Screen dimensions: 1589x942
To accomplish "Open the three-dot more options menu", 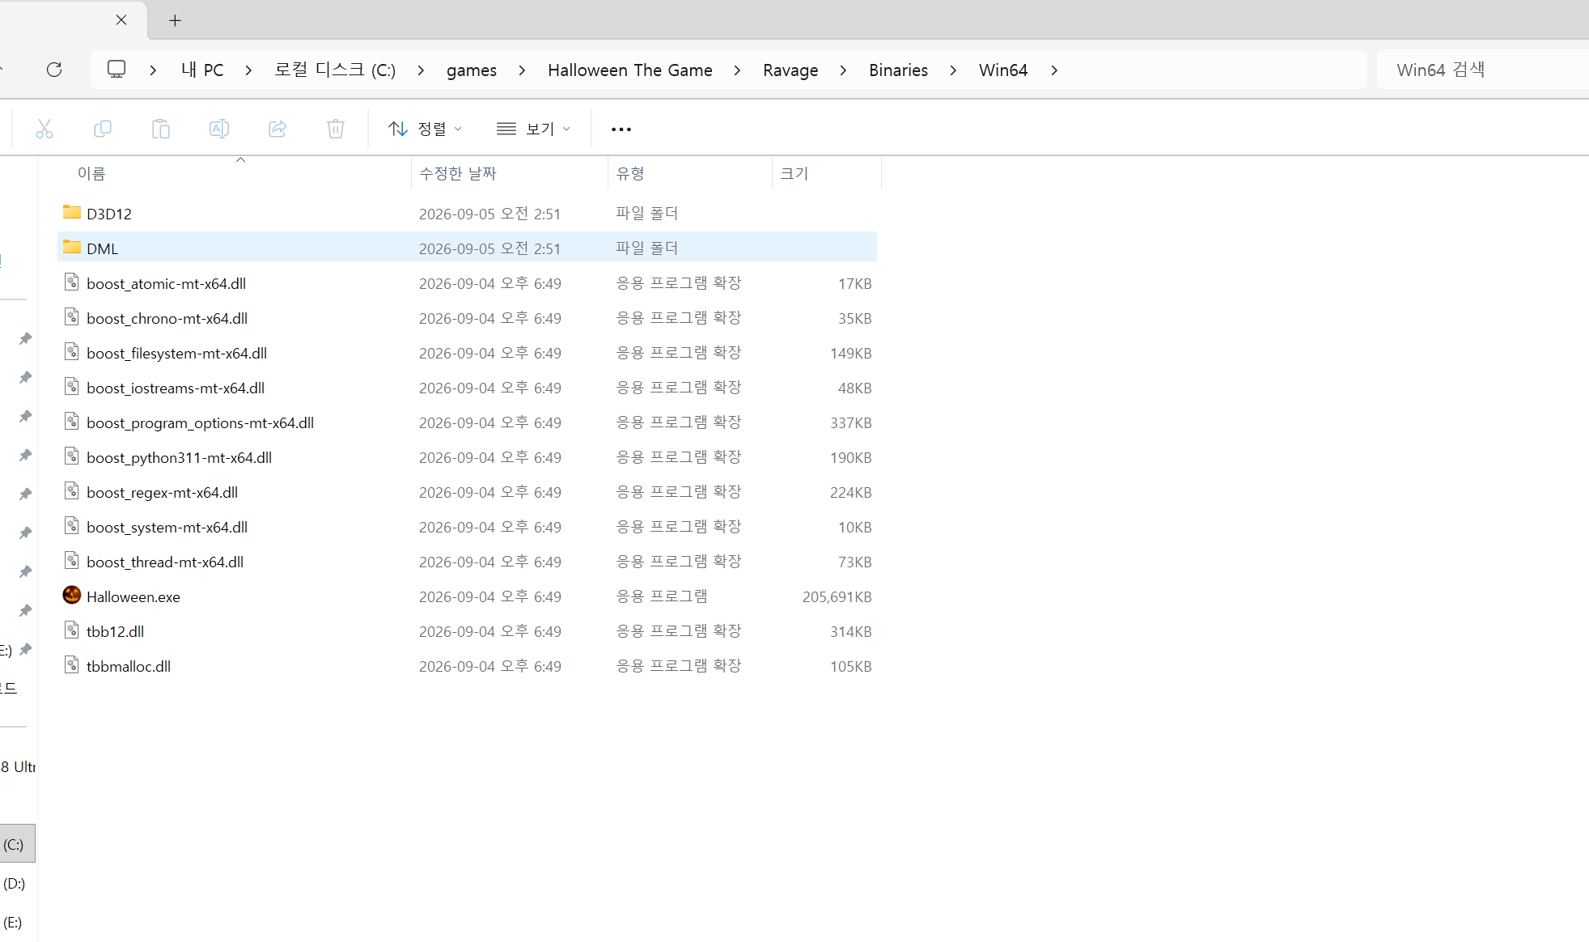I will coord(621,129).
